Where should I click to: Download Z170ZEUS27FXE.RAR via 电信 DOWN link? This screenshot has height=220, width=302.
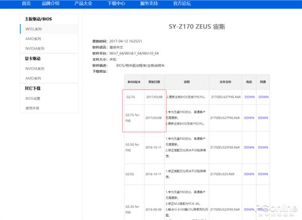(x=249, y=118)
